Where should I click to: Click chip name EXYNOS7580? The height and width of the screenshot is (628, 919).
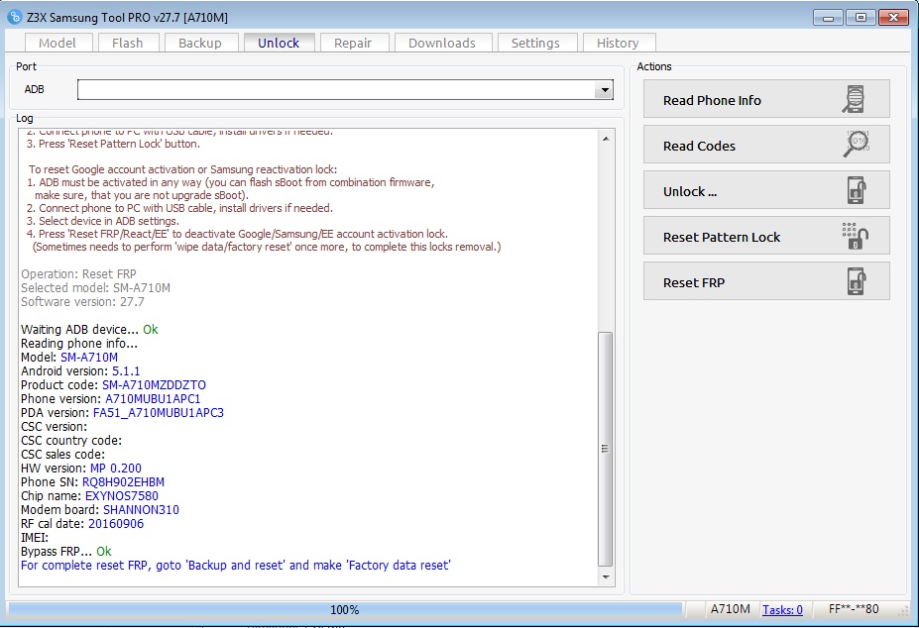pos(121,496)
